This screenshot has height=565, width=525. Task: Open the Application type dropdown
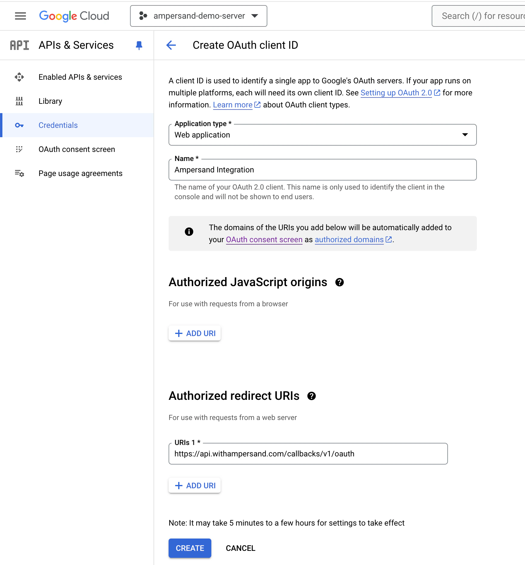[465, 135]
